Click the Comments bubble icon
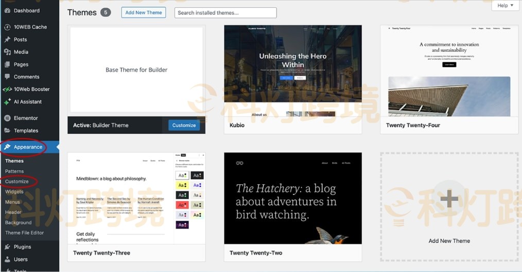Screen dimensions: 522x272 [7, 77]
